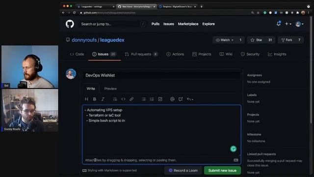Open the Labels sidebar section
Image resolution: width=314 pixels, height=177 pixels.
click(x=252, y=95)
